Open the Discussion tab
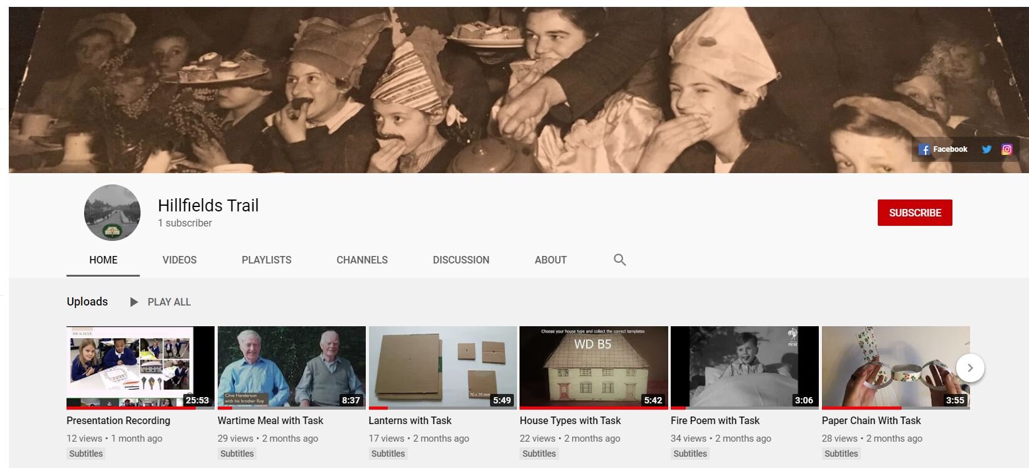The height and width of the screenshot is (468, 1029). 461,260
